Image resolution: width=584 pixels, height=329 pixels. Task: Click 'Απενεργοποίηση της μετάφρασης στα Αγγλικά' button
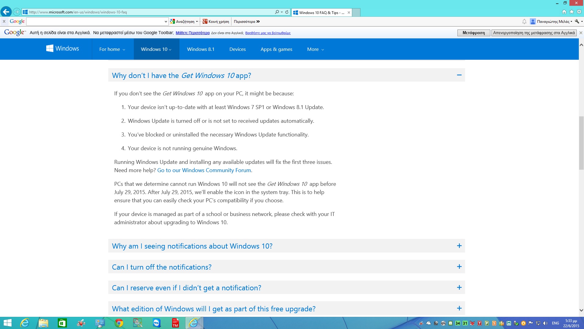click(534, 33)
